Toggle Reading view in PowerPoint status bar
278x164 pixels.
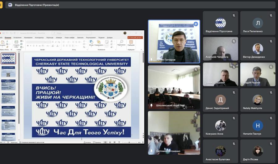115,142
